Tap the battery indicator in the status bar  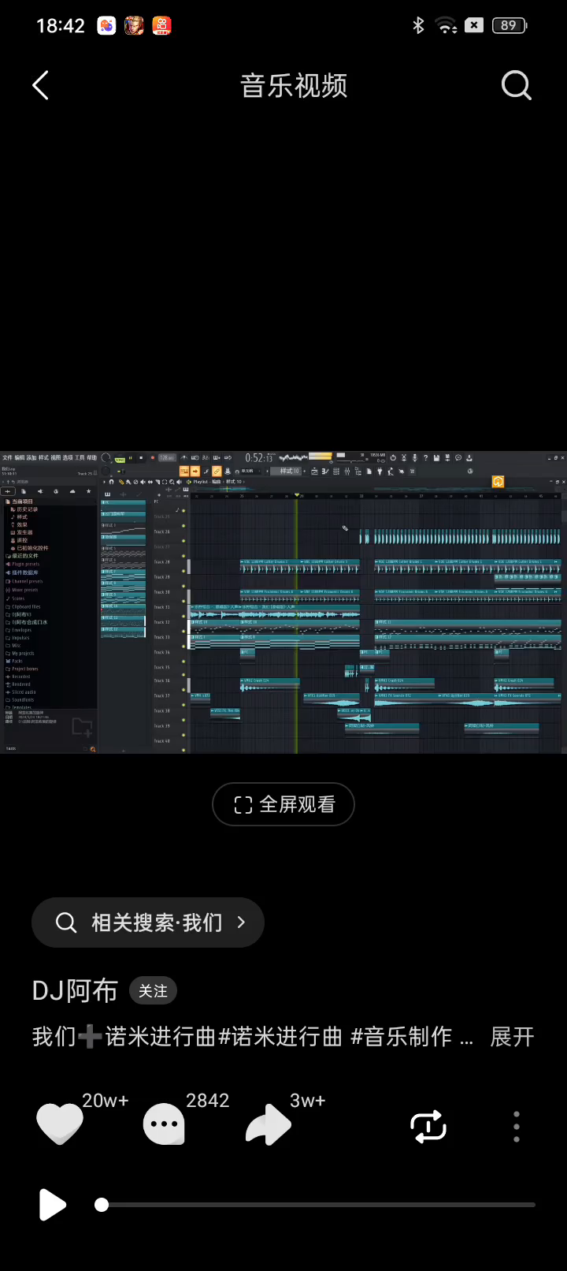(509, 25)
